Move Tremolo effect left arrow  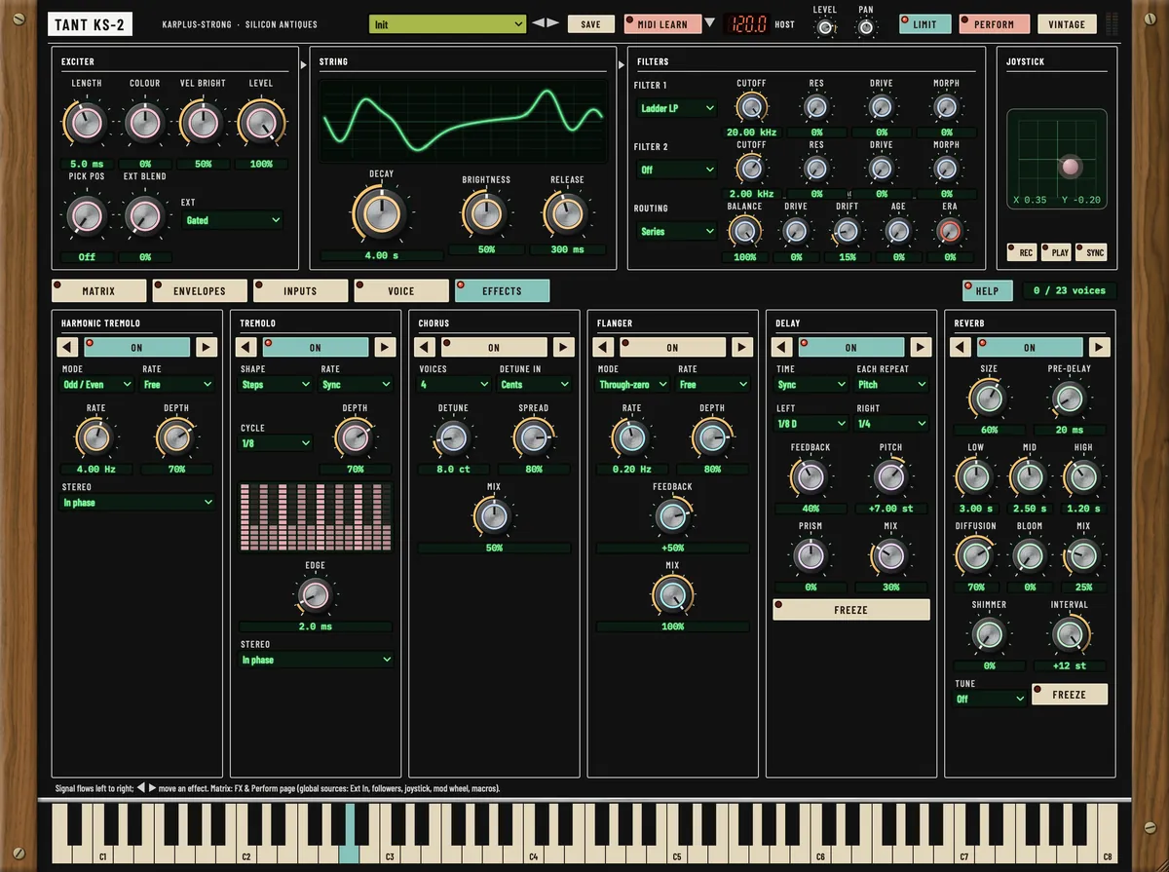[247, 347]
